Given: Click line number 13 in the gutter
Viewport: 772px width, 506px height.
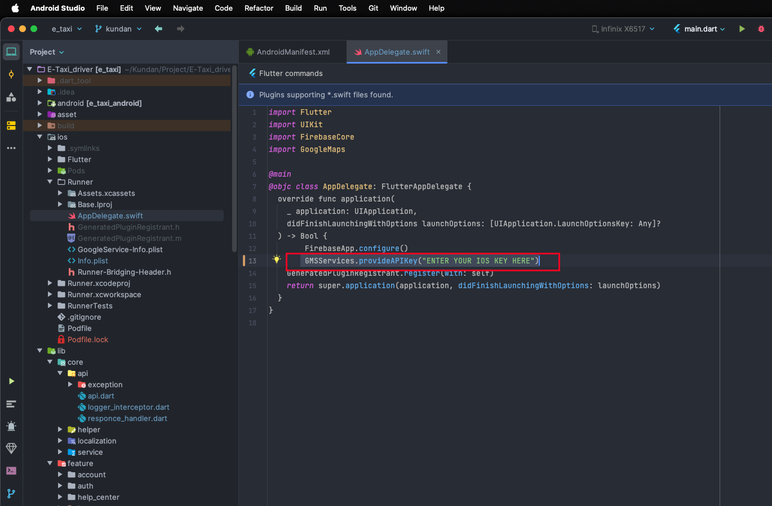Looking at the screenshot, I should (252, 261).
